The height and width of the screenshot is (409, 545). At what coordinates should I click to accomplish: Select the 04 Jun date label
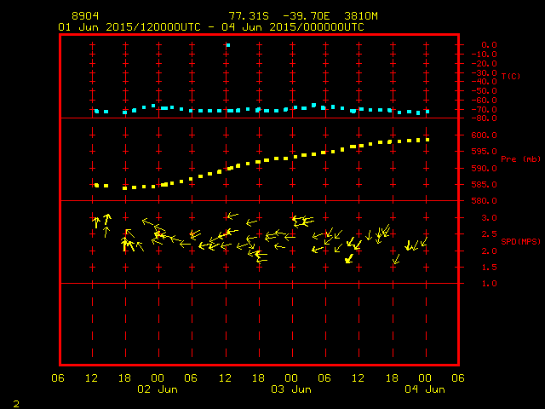click(x=423, y=389)
